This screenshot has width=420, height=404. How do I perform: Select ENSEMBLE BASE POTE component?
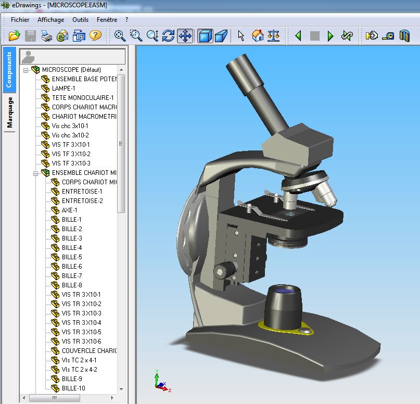(84, 79)
